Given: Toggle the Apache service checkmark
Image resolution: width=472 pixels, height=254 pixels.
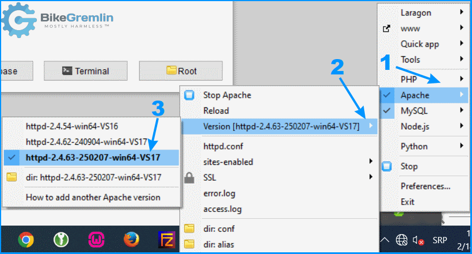Looking at the screenshot, I should click(x=387, y=95).
